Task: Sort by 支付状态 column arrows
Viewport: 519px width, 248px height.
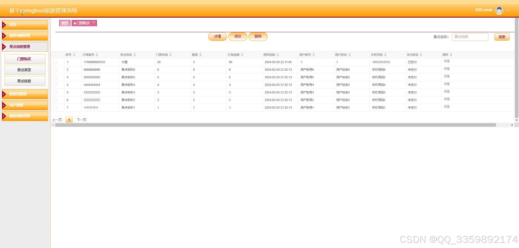Action: pos(421,55)
